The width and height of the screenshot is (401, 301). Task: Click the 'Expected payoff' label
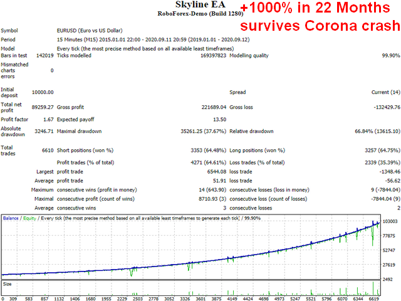pyautogui.click(x=75, y=120)
